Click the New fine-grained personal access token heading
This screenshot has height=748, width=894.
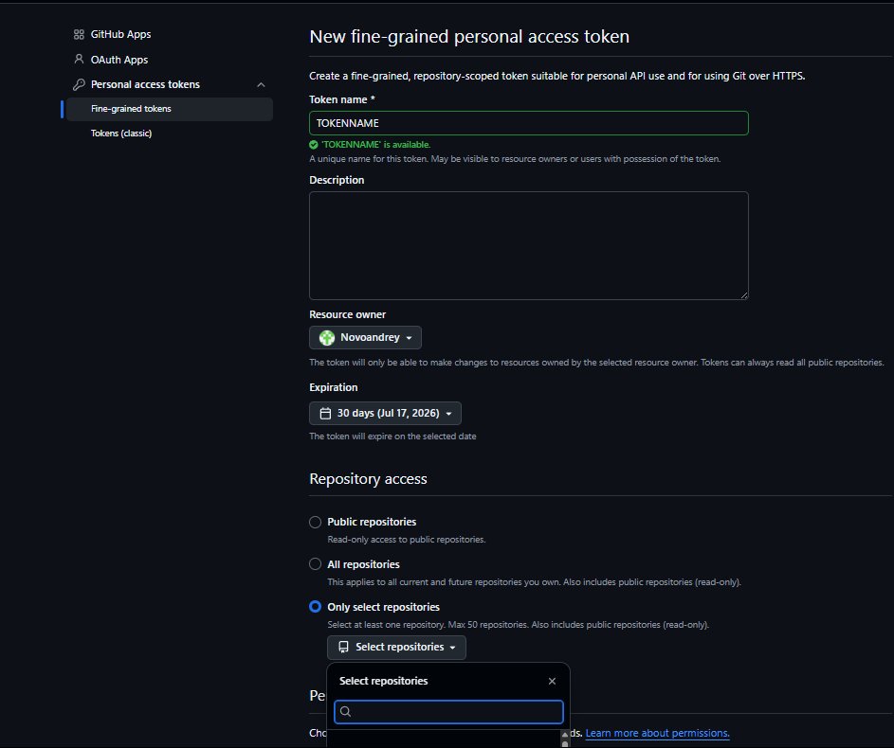[x=469, y=36]
